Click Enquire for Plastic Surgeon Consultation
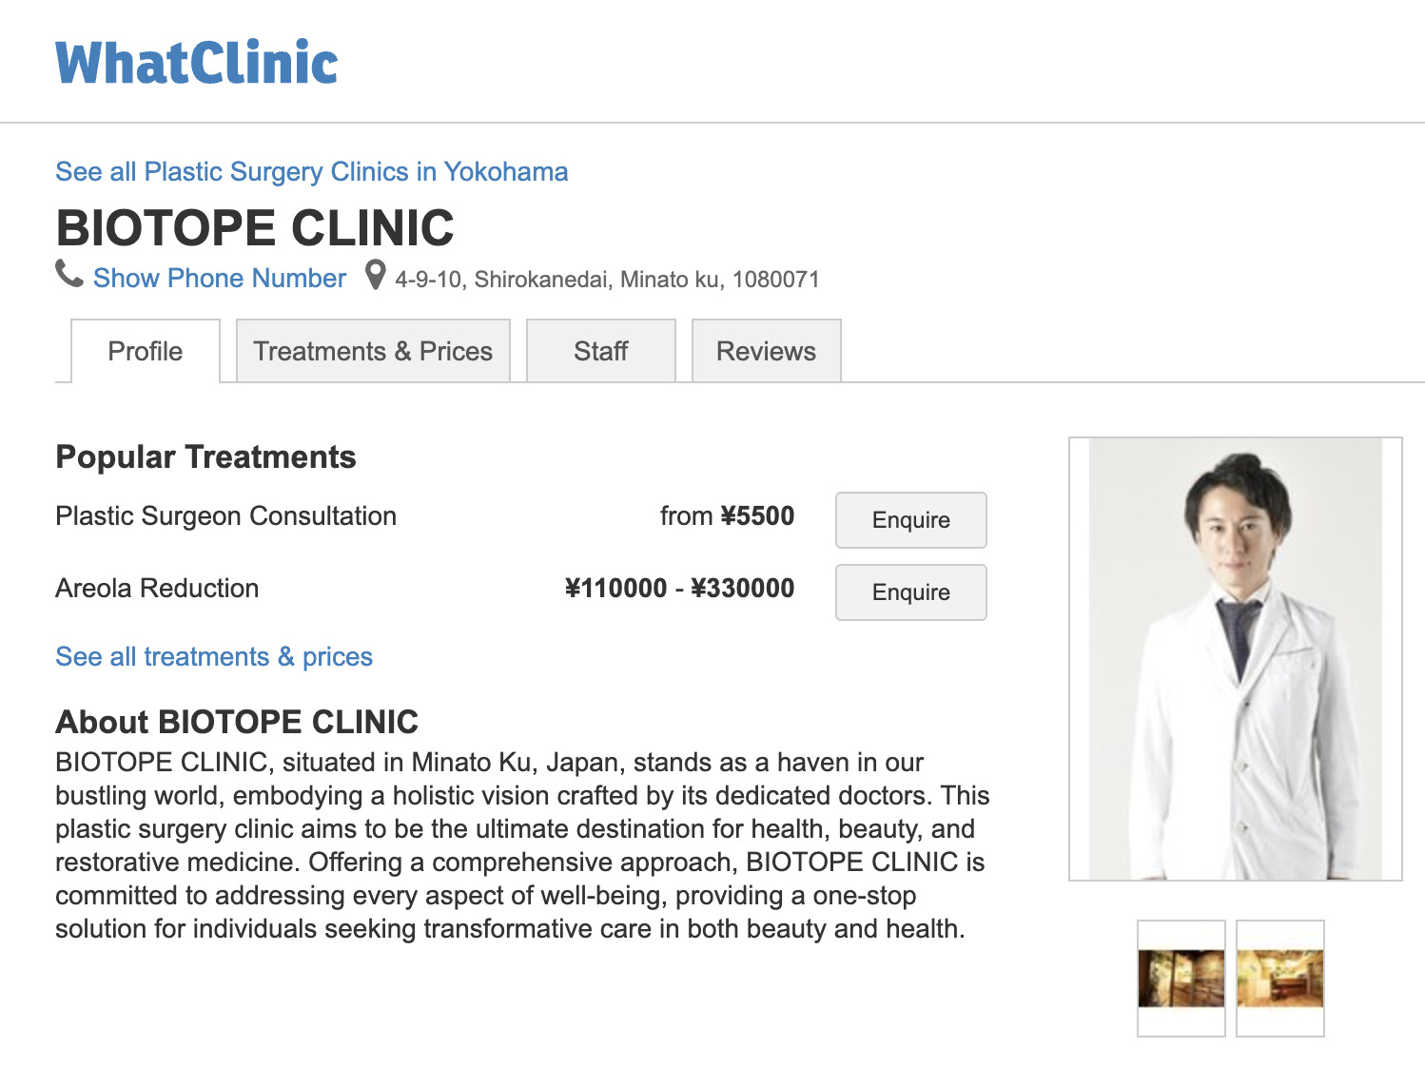Image resolution: width=1425 pixels, height=1086 pixels. (909, 520)
